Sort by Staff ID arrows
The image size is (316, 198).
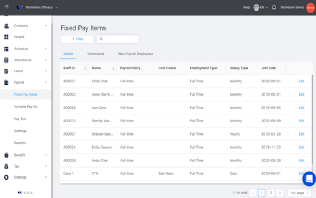tap(85, 69)
